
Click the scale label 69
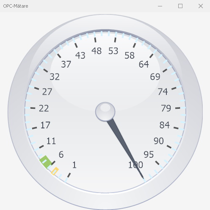[155, 77]
